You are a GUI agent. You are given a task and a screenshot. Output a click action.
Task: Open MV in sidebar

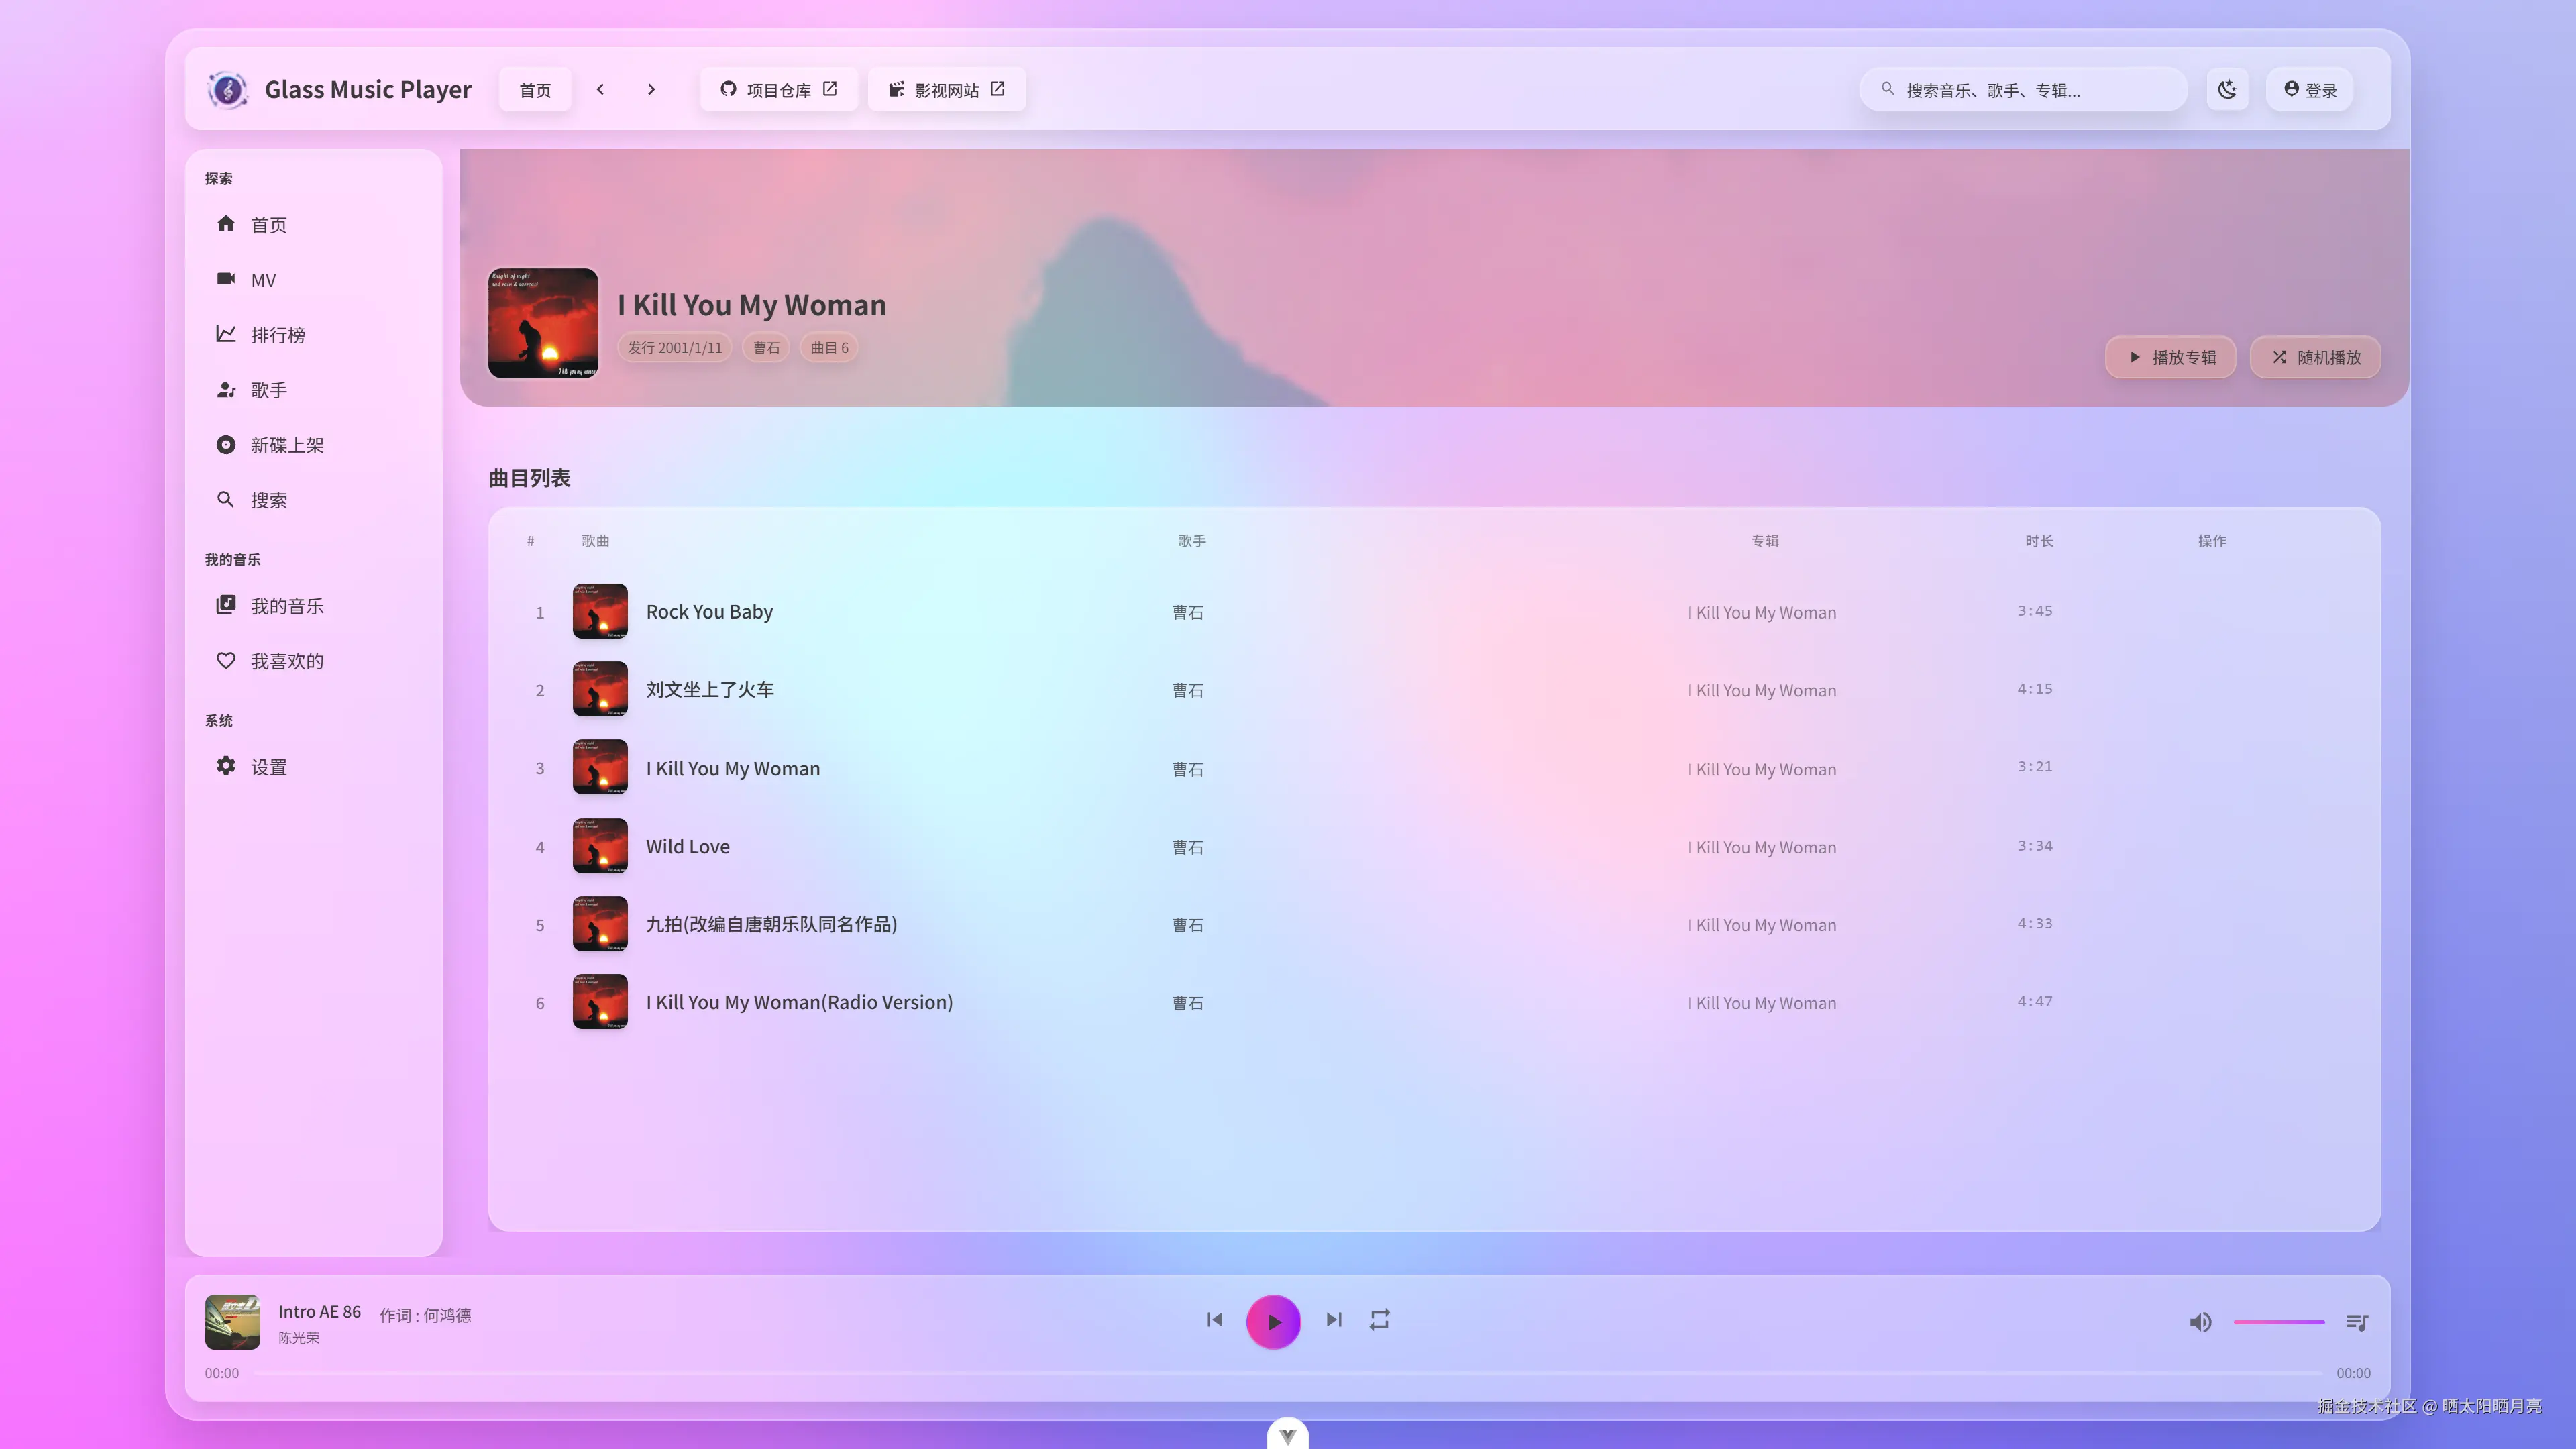coord(263,280)
